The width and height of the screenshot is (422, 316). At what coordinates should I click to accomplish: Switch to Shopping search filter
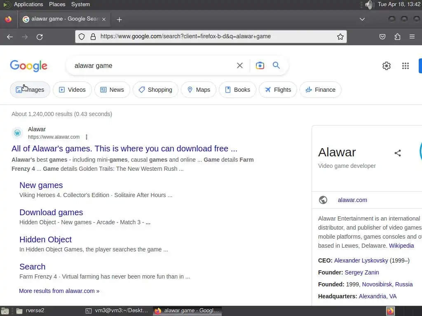coord(155,90)
